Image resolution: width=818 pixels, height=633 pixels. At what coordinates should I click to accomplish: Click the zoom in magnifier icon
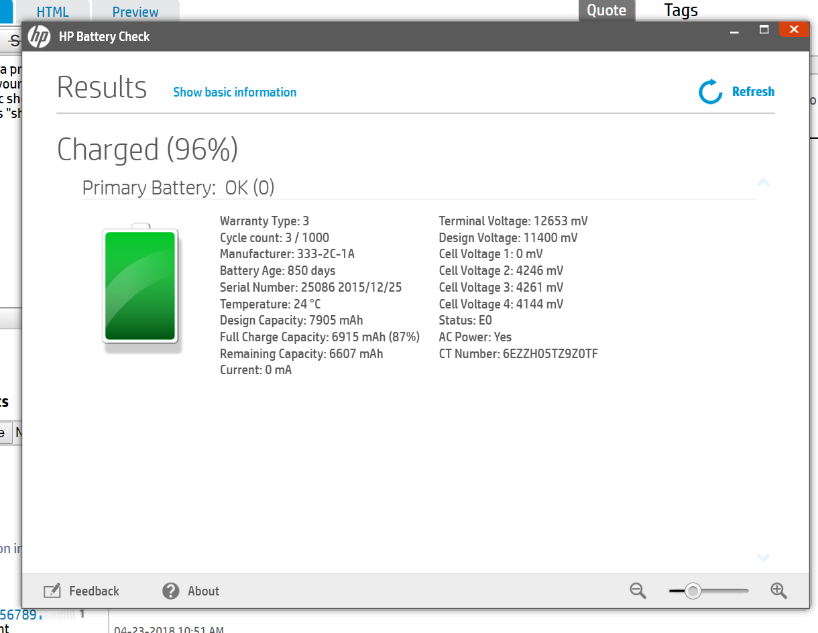pyautogui.click(x=778, y=591)
